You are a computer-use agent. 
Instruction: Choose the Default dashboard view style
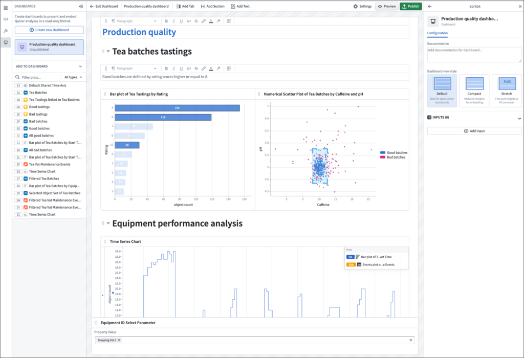click(x=442, y=91)
